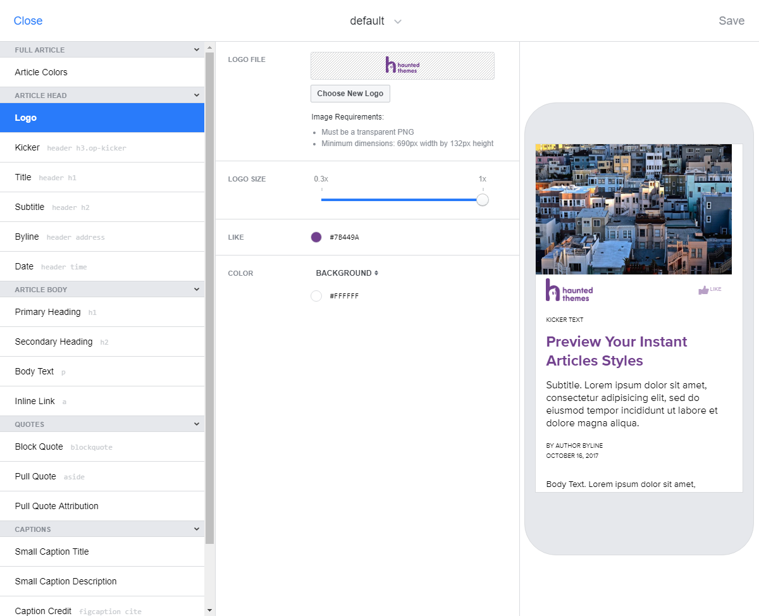759x616 pixels.
Task: Click the Logo Size slider handle
Action: pyautogui.click(x=482, y=199)
